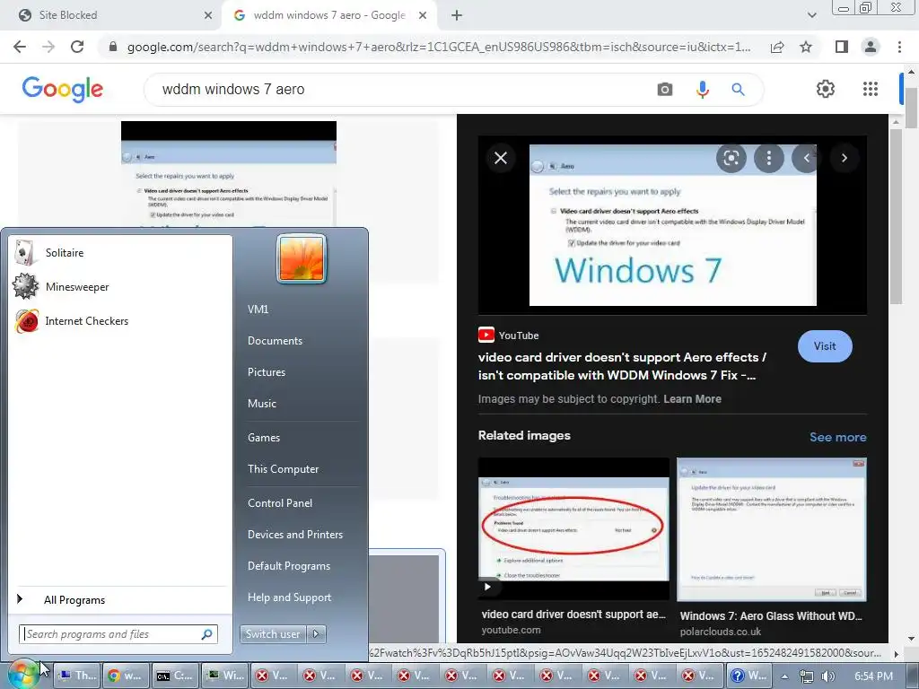919x689 pixels.
Task: Close the image preview panel
Action: [501, 158]
